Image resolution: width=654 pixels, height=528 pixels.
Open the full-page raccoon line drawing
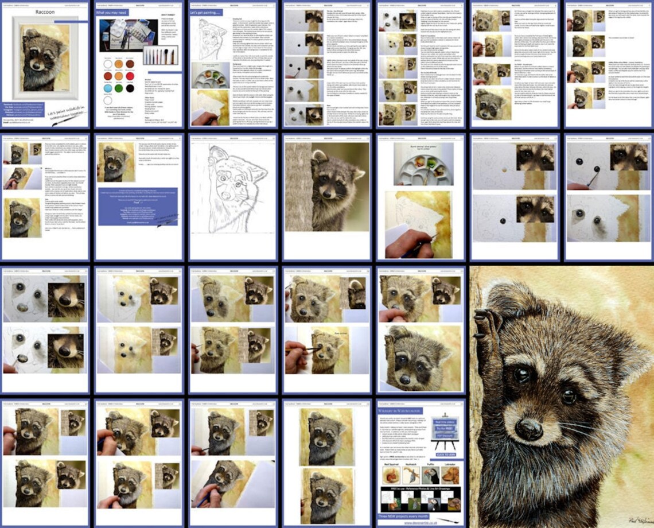click(x=233, y=197)
